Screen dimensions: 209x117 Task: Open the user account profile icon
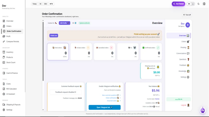pyautogui.click(x=204, y=4)
